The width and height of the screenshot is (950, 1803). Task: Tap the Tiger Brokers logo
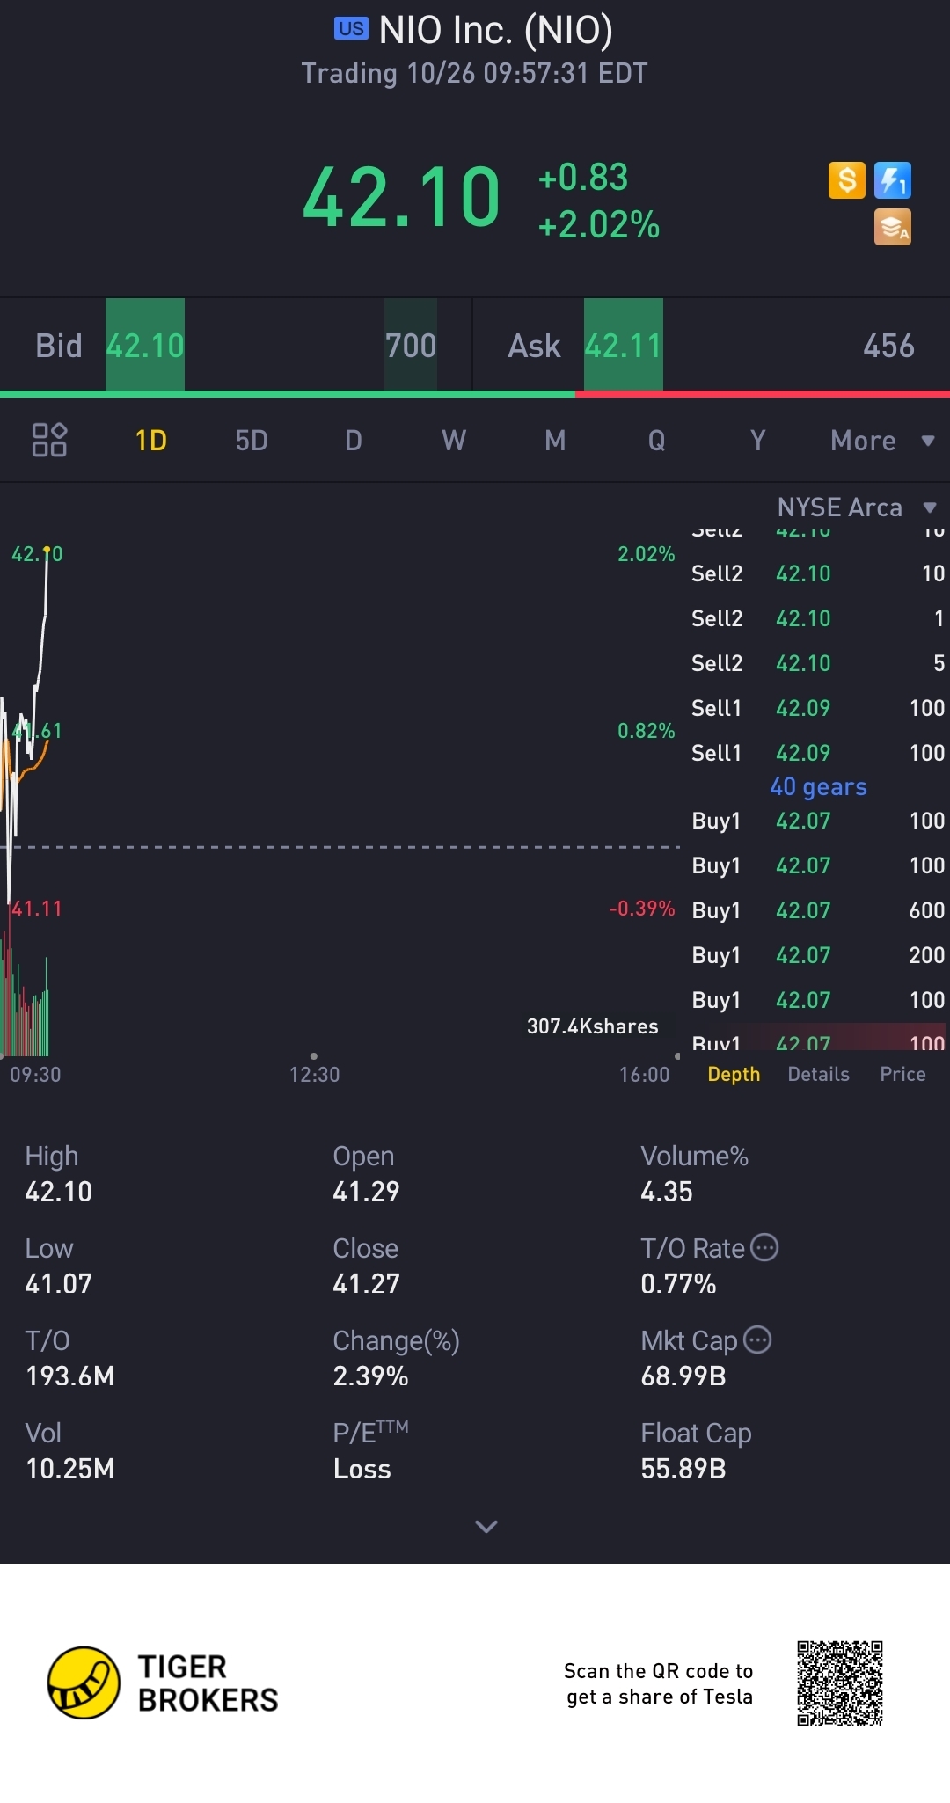[163, 1683]
